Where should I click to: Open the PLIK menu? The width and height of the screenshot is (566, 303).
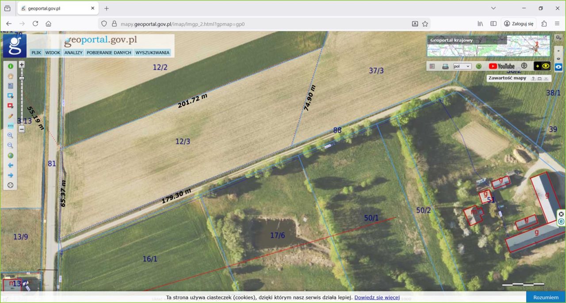36,53
